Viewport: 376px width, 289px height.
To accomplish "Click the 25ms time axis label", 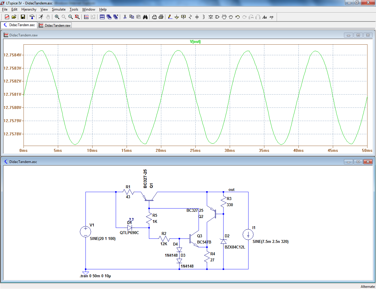I will (195, 150).
